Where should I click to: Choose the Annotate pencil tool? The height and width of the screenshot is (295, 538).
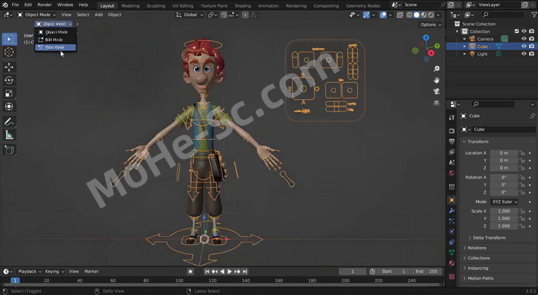[x=9, y=122]
